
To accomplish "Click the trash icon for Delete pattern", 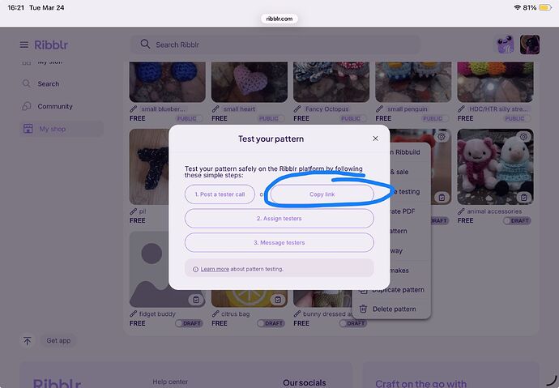I will [x=364, y=309].
